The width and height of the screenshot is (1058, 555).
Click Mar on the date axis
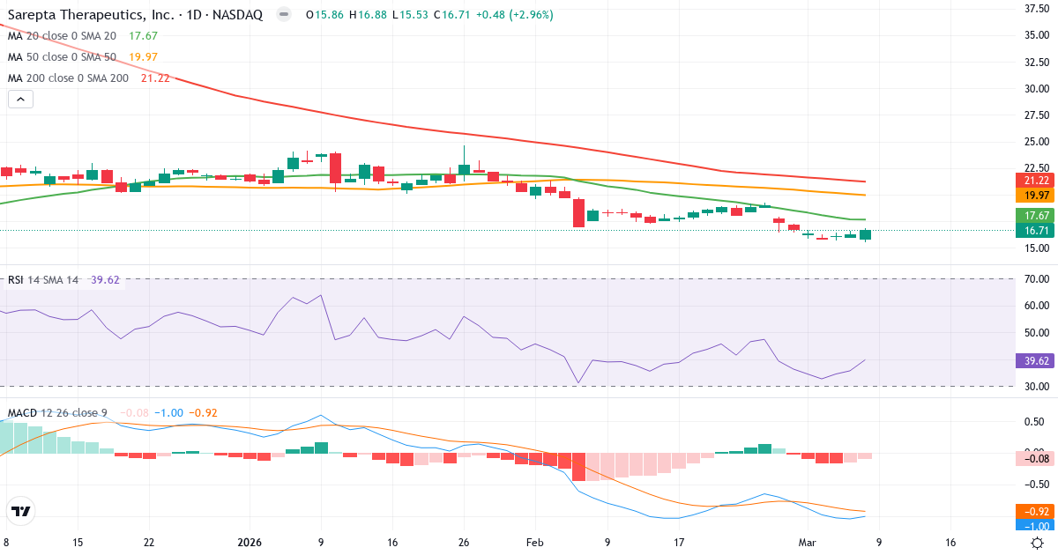click(x=808, y=543)
